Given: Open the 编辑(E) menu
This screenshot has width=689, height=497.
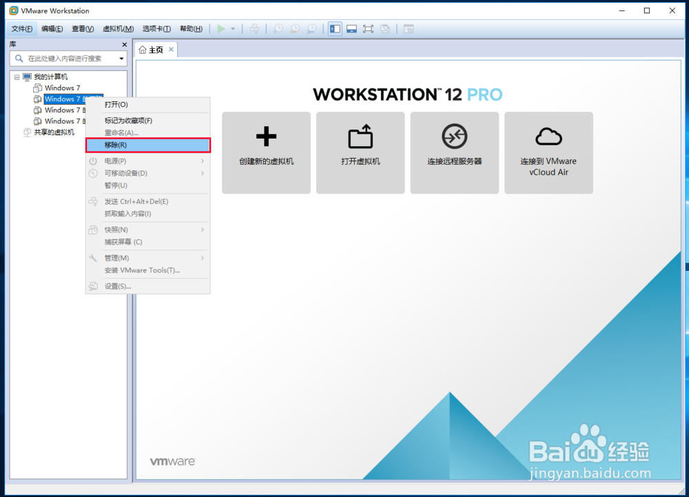Looking at the screenshot, I should (52, 29).
